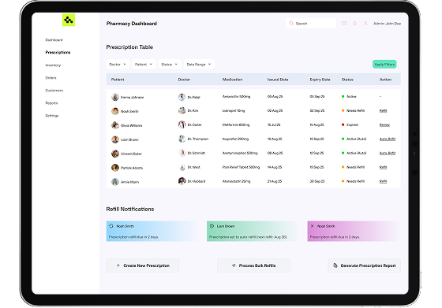Open the notification bell icon
Viewport: 442px width, 308px height.
[355, 24]
